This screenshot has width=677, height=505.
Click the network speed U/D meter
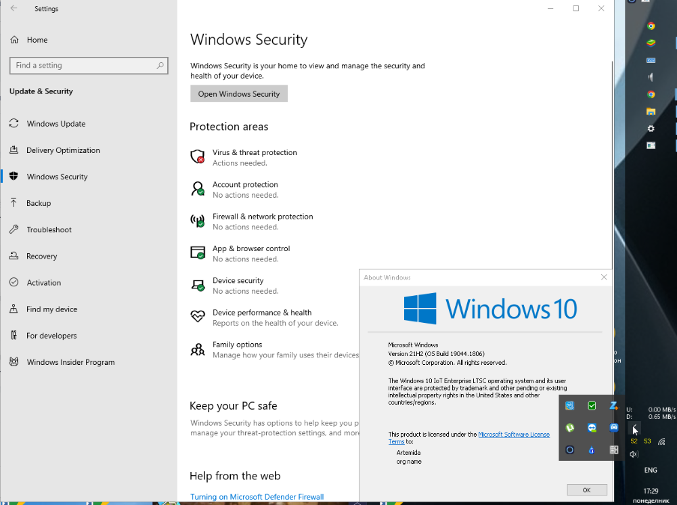coord(651,413)
